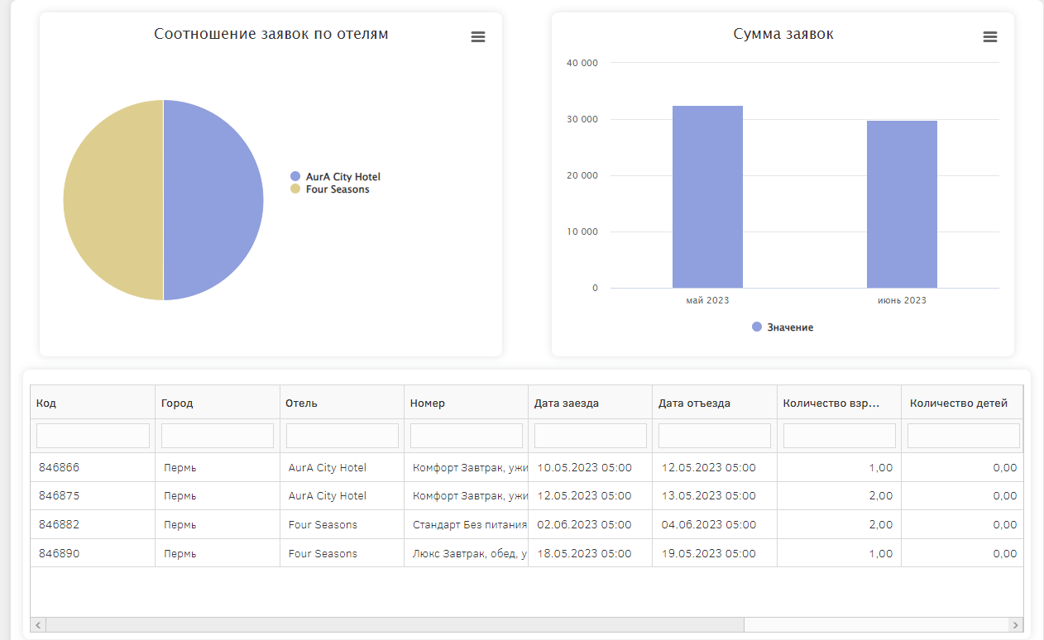This screenshot has width=1044, height=640.
Task: Click the Люкс Завтрак, обед room cell
Action: 466,553
